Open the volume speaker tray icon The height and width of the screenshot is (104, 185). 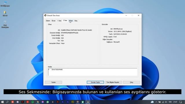pos(166,102)
